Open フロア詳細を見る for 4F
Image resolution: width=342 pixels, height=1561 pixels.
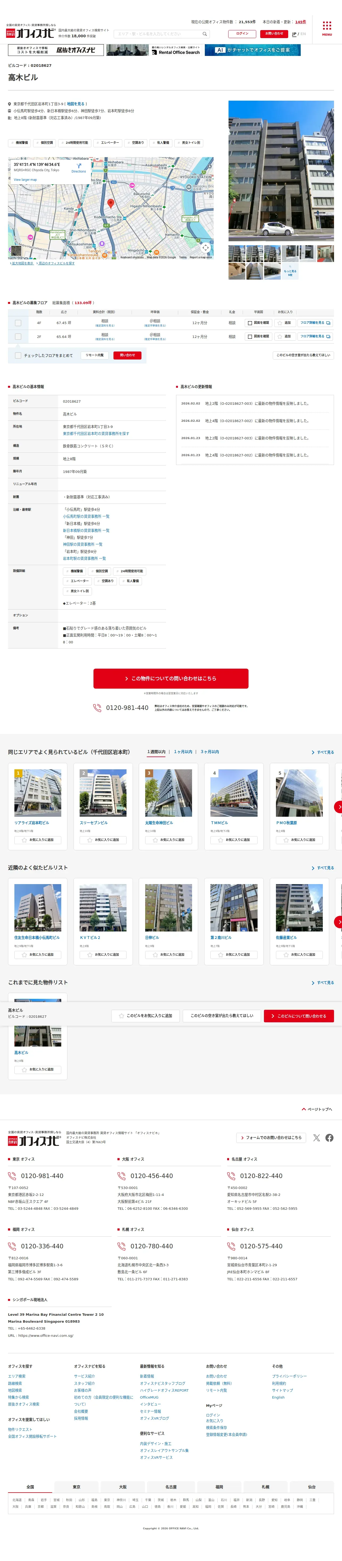(315, 323)
